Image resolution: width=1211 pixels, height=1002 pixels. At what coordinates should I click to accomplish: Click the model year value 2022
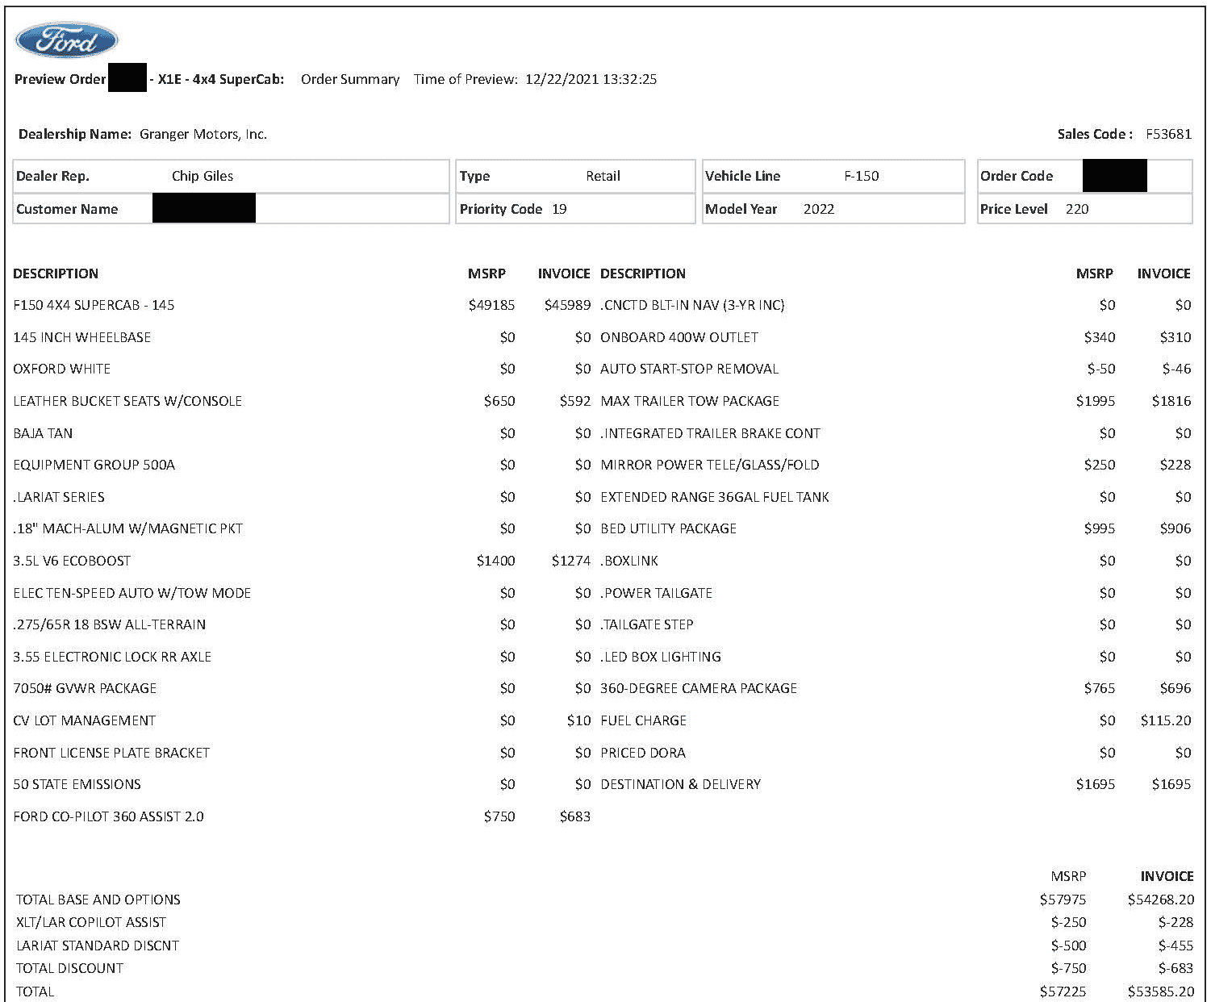coord(819,209)
